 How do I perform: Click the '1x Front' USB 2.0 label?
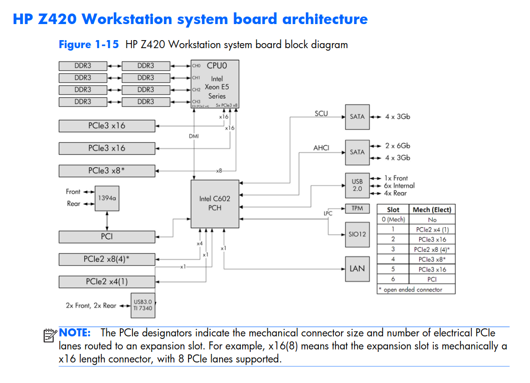[396, 178]
